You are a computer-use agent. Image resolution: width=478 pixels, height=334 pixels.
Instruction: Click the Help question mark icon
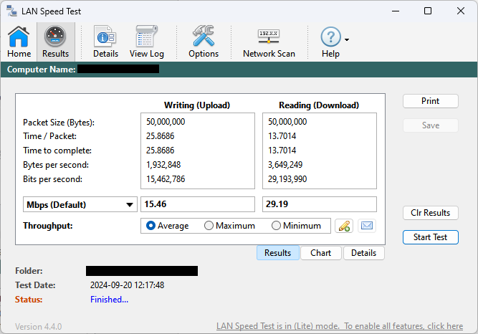coord(330,37)
